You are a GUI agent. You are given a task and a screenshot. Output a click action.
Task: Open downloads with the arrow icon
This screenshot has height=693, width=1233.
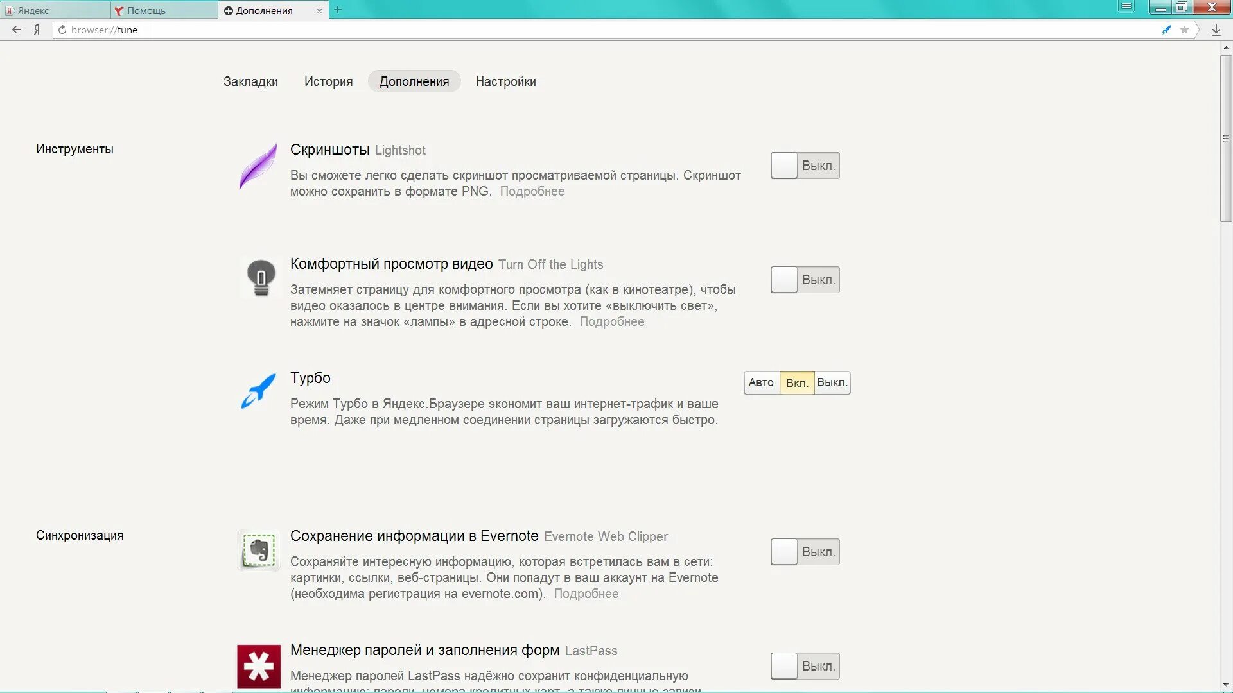(x=1216, y=30)
